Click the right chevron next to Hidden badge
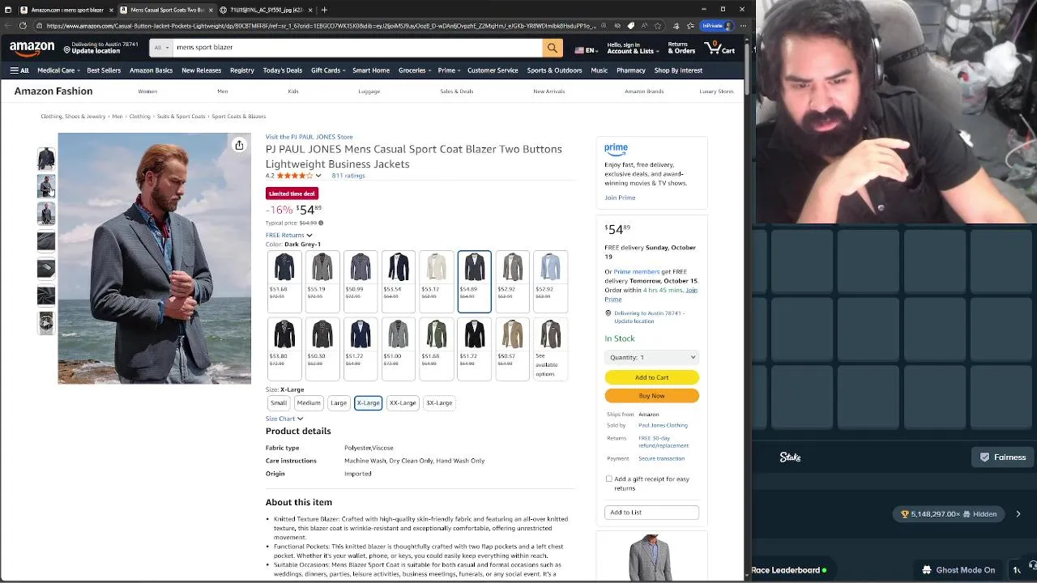 (x=1018, y=514)
